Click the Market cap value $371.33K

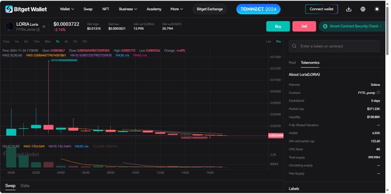coord(373,109)
